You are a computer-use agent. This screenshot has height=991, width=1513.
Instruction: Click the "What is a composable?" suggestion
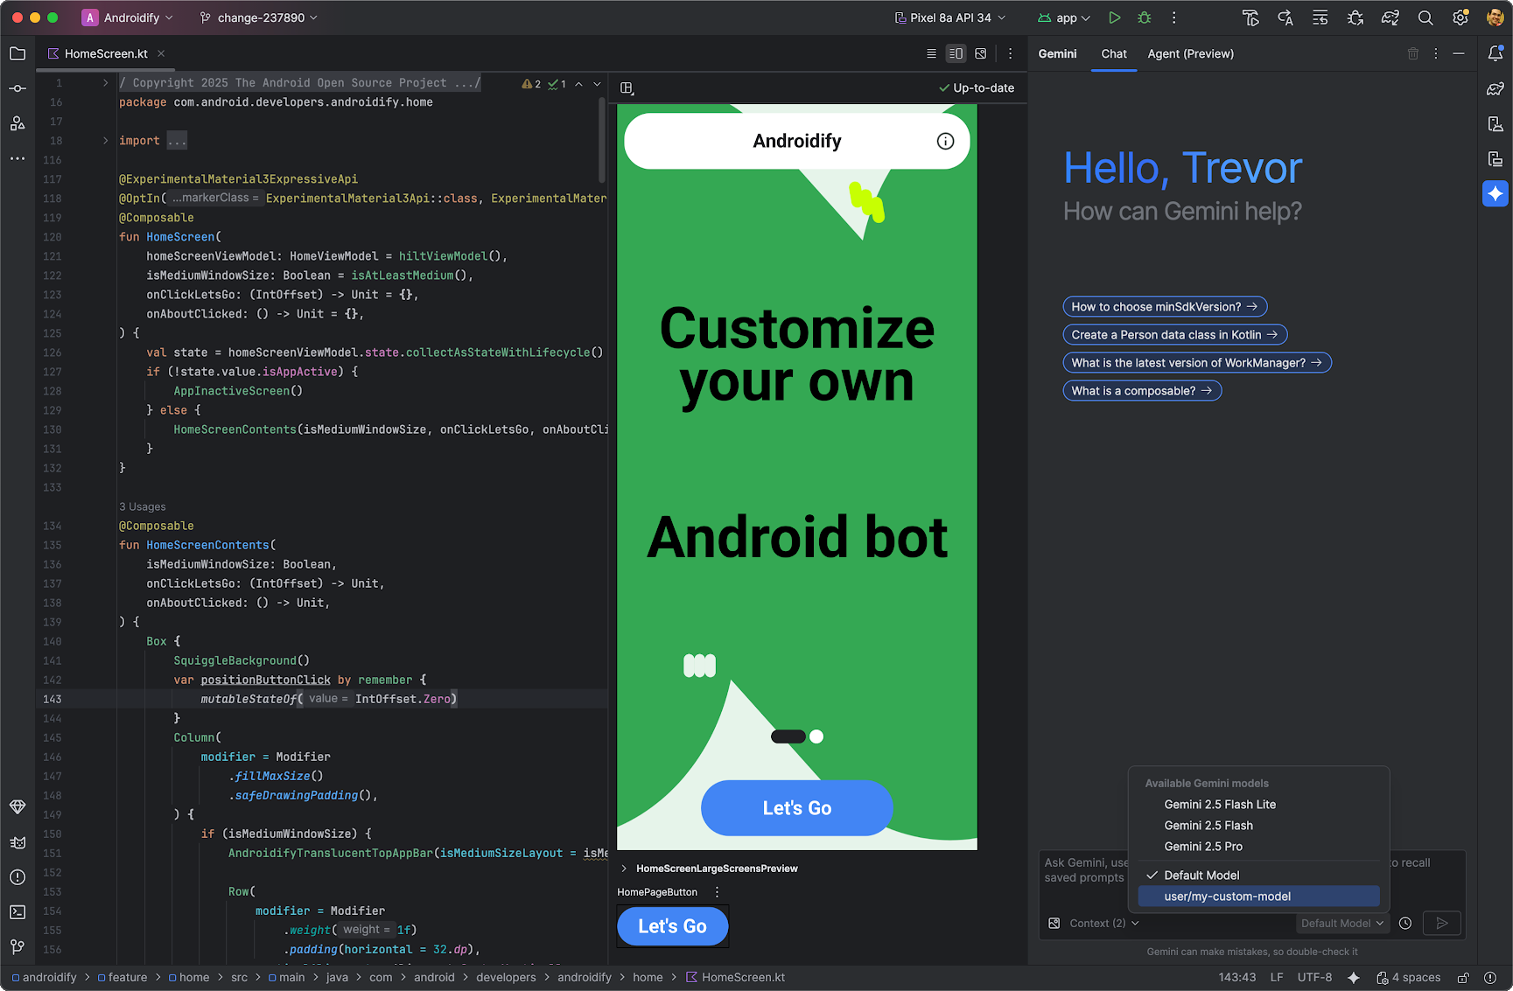1141,391
